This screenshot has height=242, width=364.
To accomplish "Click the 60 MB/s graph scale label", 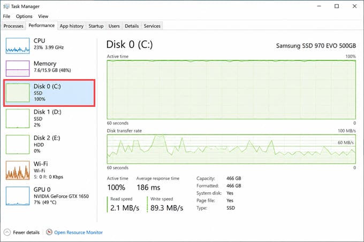I will pyautogui.click(x=346, y=143).
